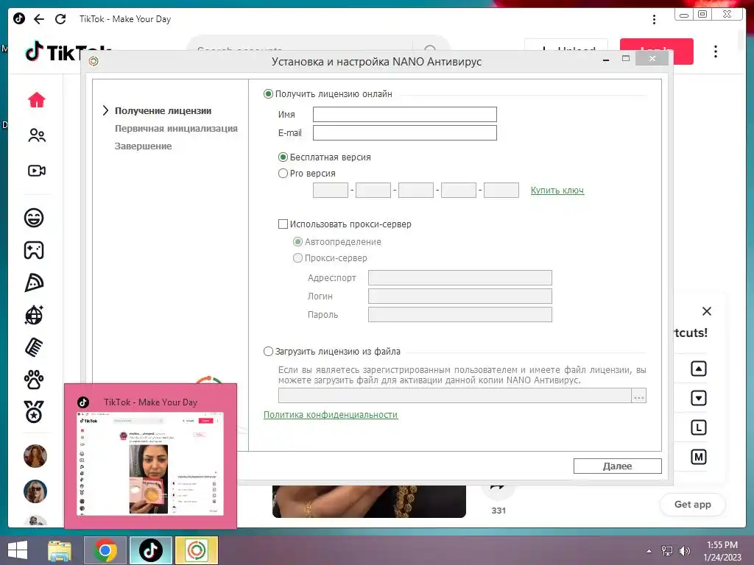Close the keyboard shortcuts panel with X
The height and width of the screenshot is (565, 754).
[706, 311]
